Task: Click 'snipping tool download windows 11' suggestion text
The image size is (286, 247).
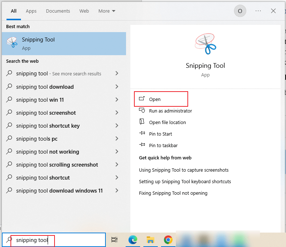Action: 59,190
